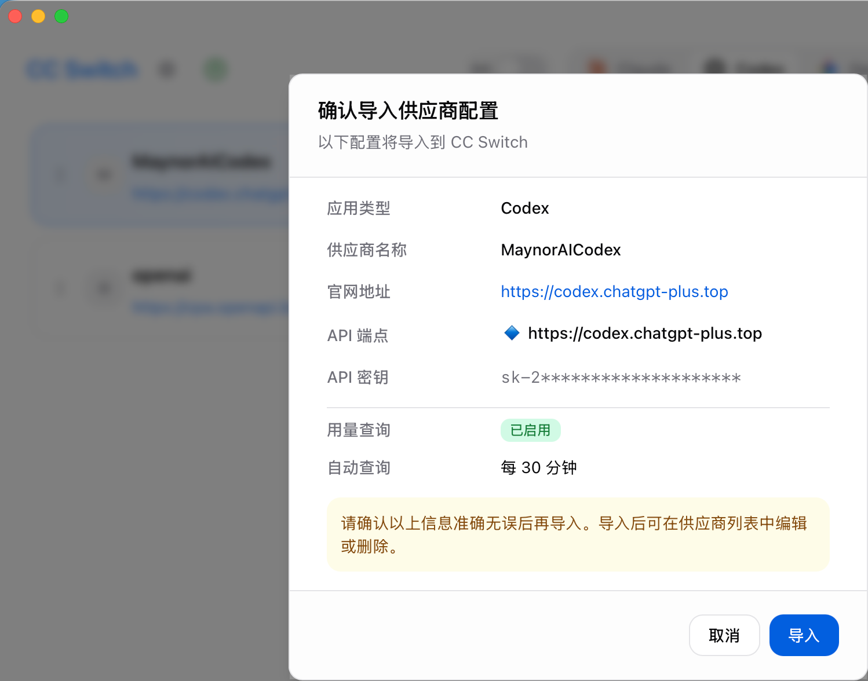Click the blurred CC Switch title in the background window
The image size is (868, 681).
point(82,70)
